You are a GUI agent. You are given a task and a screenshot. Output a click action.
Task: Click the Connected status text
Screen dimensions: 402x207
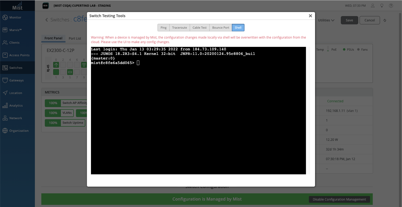click(x=335, y=101)
